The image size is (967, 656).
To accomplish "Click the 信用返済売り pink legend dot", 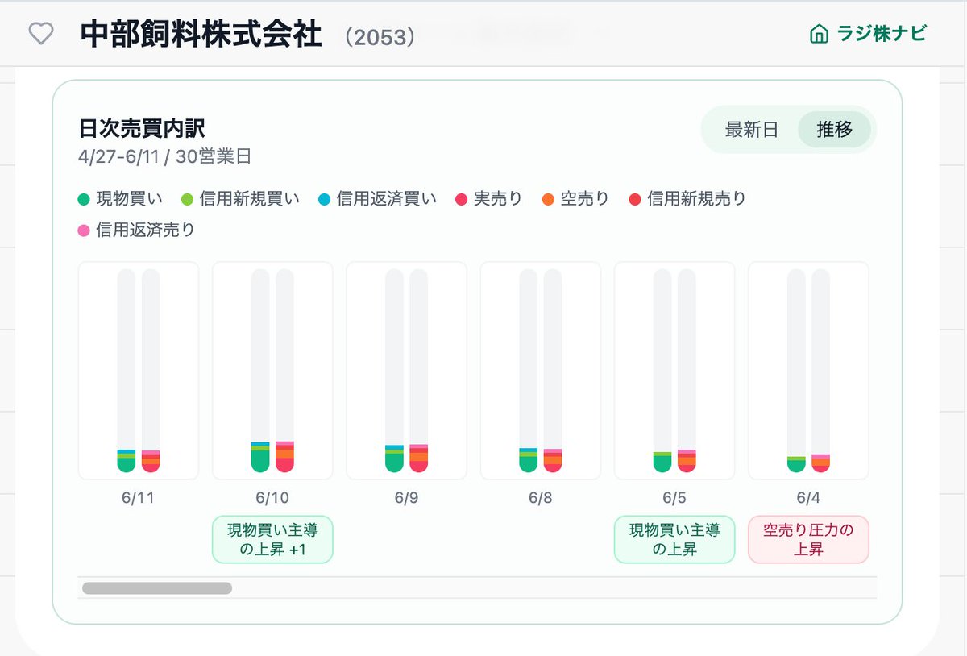I will pos(84,230).
